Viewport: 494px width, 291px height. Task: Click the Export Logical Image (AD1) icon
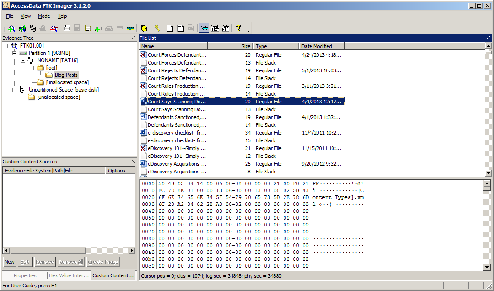88,28
